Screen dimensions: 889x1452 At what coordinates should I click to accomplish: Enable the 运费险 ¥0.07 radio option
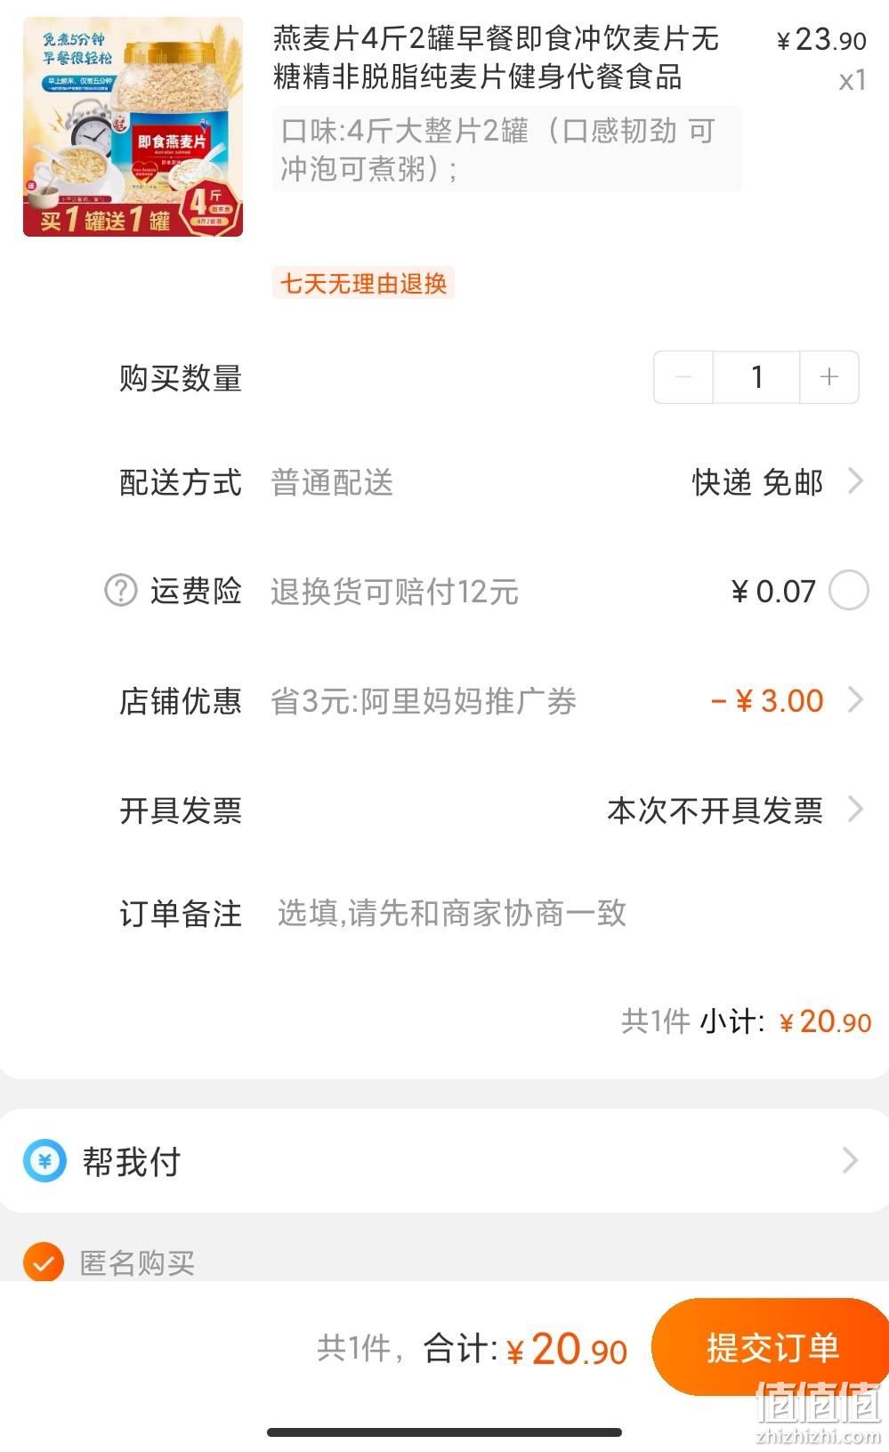(x=849, y=590)
